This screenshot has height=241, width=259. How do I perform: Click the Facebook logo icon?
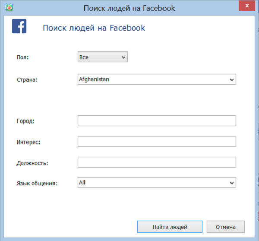(x=19, y=26)
